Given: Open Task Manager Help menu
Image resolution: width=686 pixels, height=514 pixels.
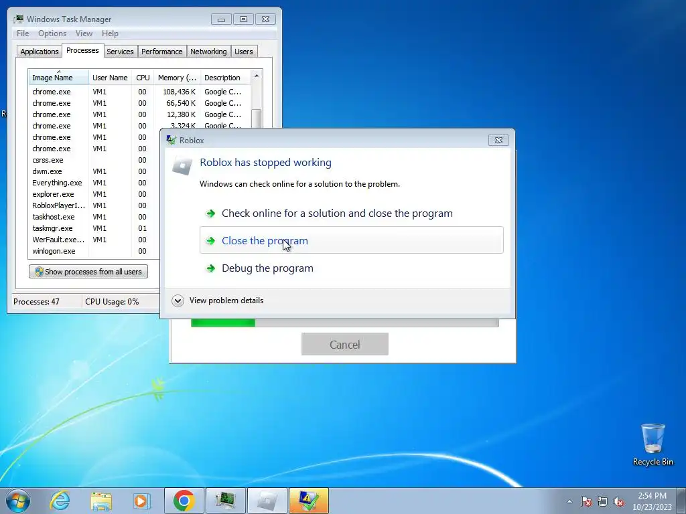Looking at the screenshot, I should [110, 33].
